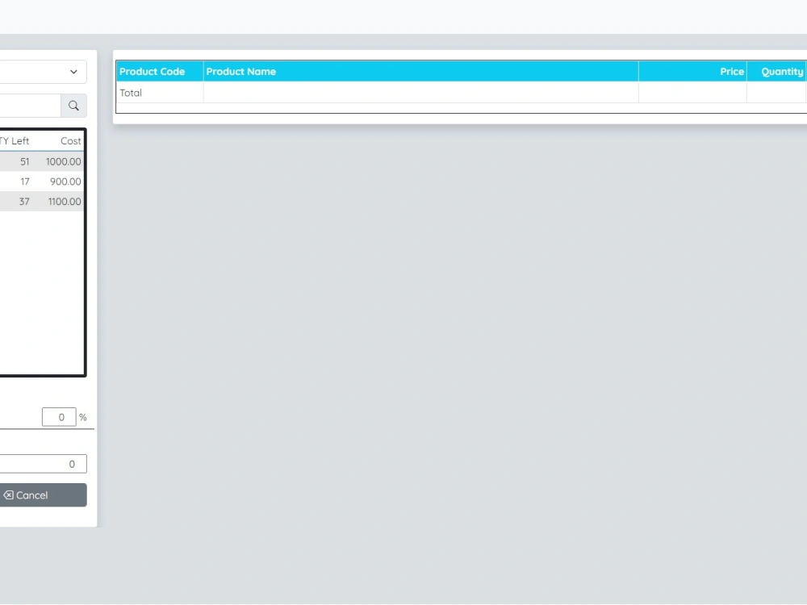The image size is (807, 605).
Task: Click the Product Name column header
Action: (x=421, y=72)
